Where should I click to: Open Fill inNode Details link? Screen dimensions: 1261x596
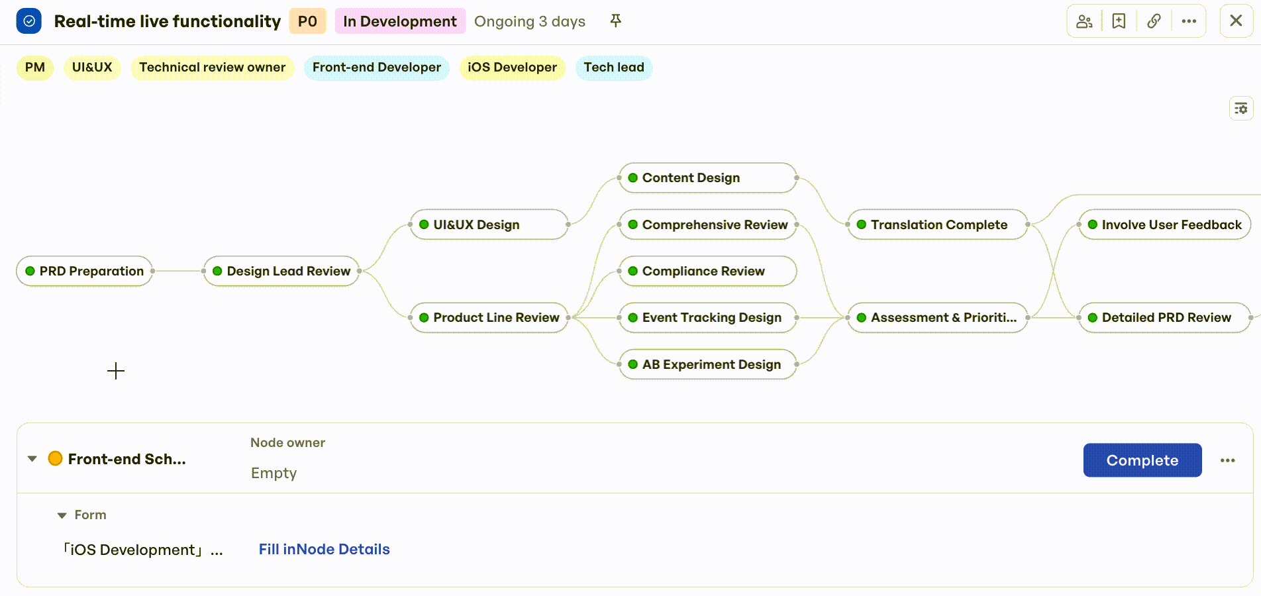click(324, 550)
